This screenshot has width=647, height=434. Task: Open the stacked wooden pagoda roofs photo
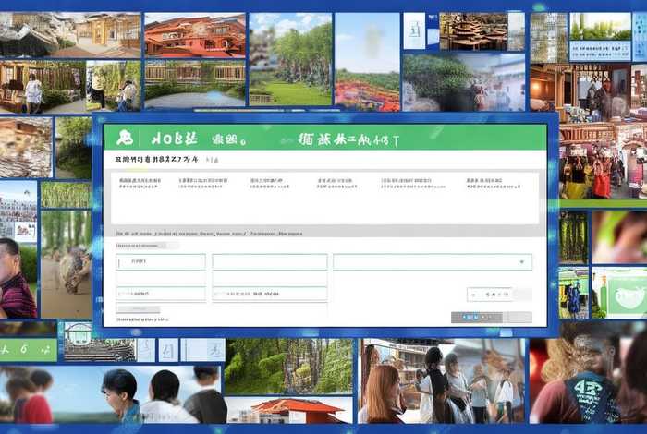point(473,31)
